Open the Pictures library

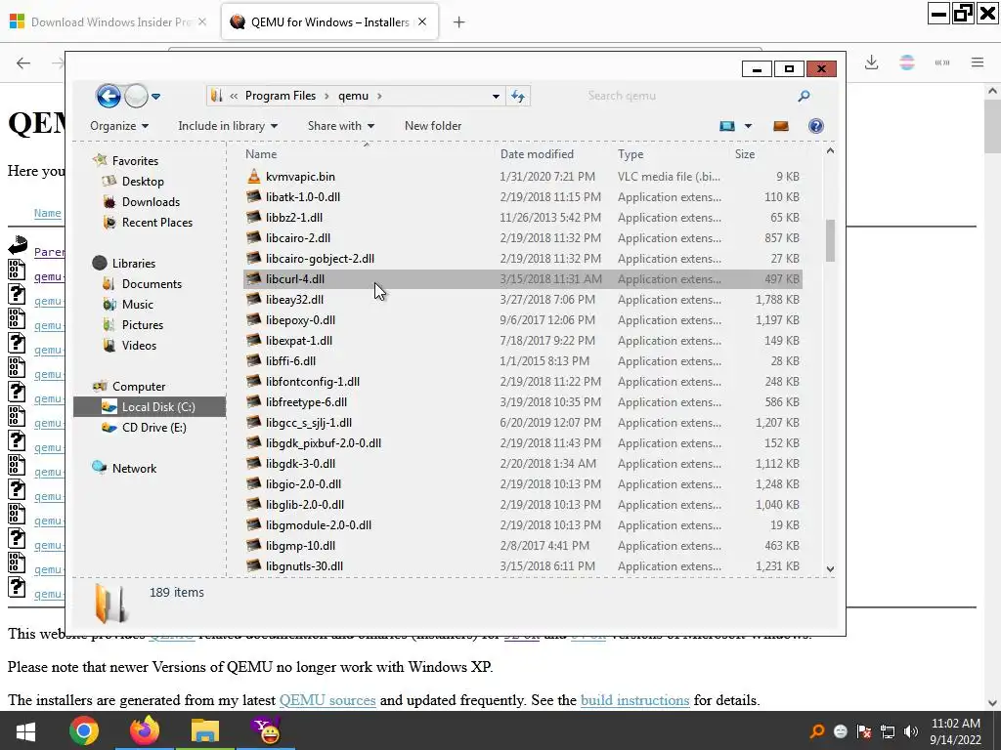click(143, 324)
